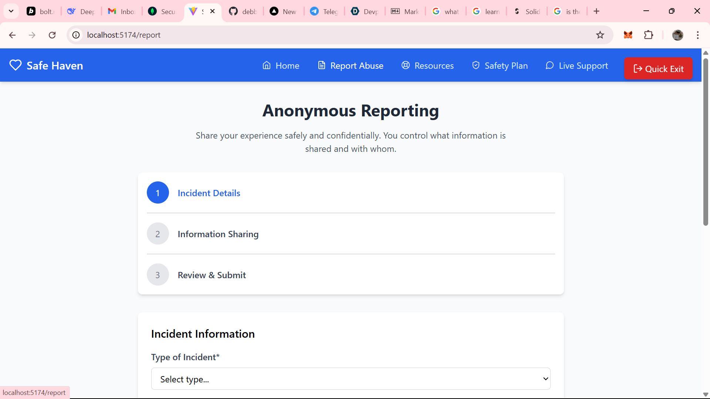Expand the Type of Incident dropdown

pyautogui.click(x=351, y=379)
